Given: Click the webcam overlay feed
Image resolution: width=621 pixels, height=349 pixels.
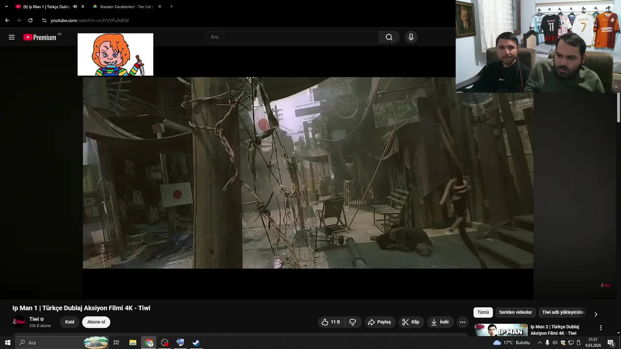Looking at the screenshot, I should [x=538, y=46].
